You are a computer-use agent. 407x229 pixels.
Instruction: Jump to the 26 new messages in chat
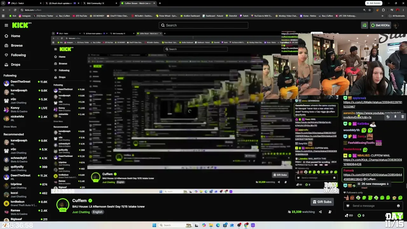coord(373,184)
